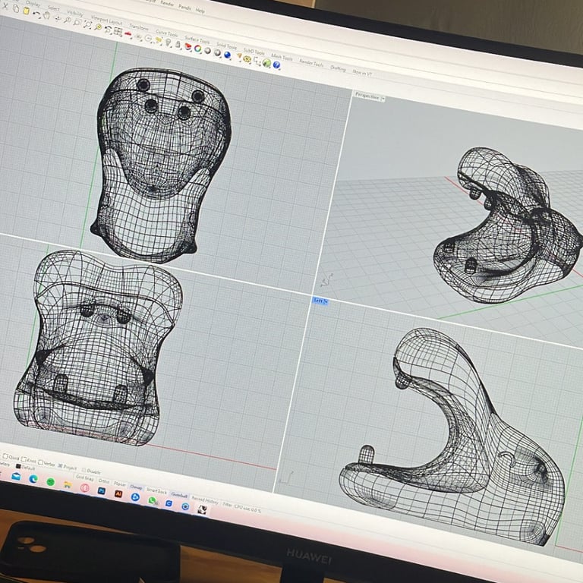Image resolution: width=583 pixels, height=583 pixels.
Task: Toggle the Project osnap checkbox
Action: (60, 466)
